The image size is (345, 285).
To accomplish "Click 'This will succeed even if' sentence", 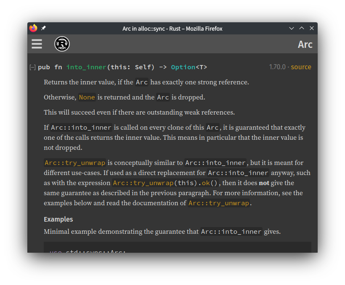I will tap(139, 112).
